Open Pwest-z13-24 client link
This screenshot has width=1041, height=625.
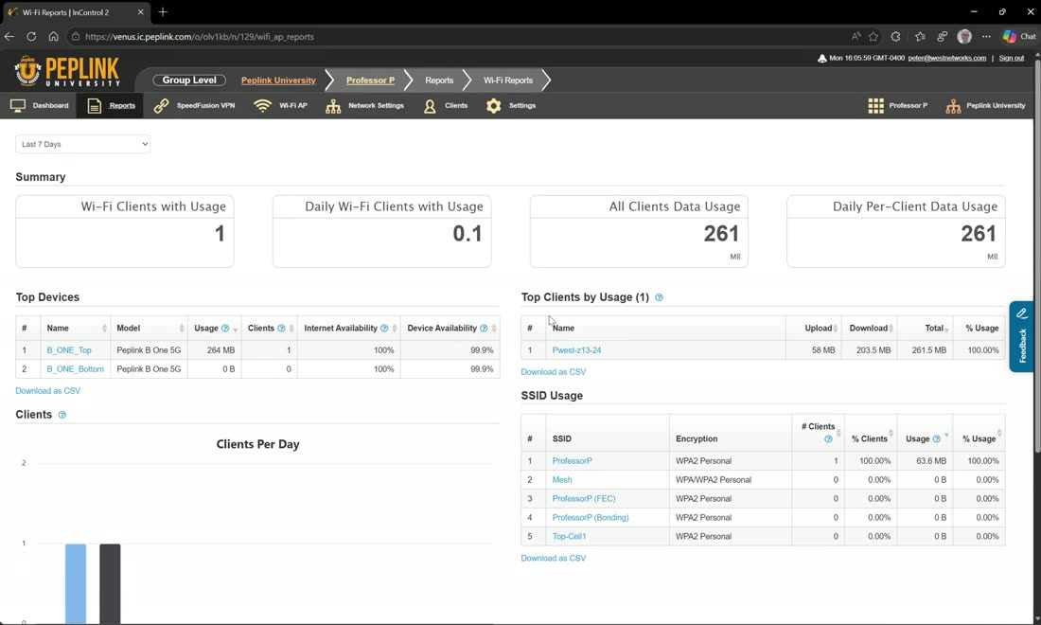[576, 350]
